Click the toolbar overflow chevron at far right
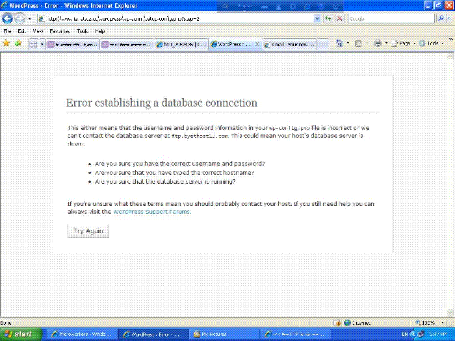The image size is (455, 341). click(x=451, y=40)
